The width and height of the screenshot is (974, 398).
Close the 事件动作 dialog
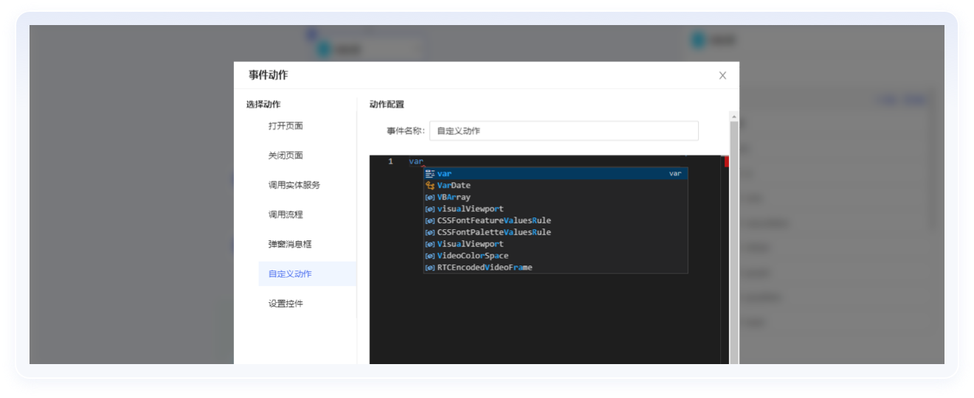tap(722, 75)
